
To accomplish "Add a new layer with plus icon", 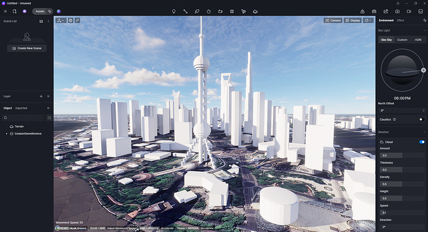I will pyautogui.click(x=41, y=96).
